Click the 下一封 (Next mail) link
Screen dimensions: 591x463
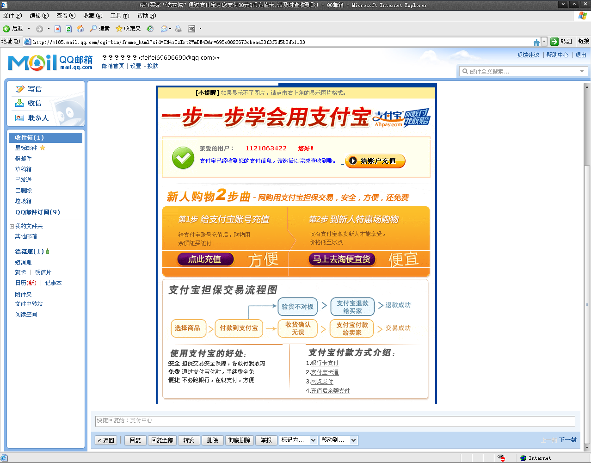[568, 440]
